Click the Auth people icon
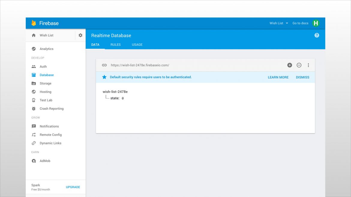The width and height of the screenshot is (351, 197). 34,66
